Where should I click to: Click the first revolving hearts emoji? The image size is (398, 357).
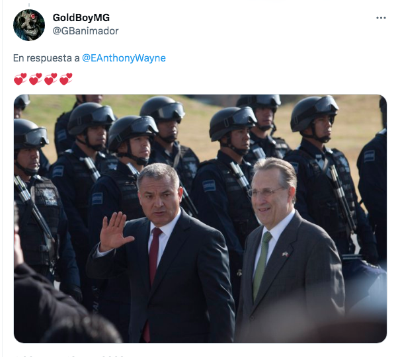pyautogui.click(x=20, y=79)
